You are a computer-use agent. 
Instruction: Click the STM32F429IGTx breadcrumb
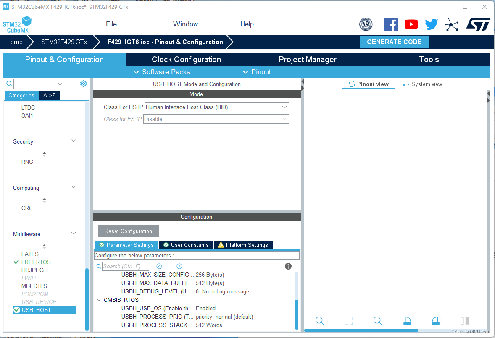coord(64,42)
